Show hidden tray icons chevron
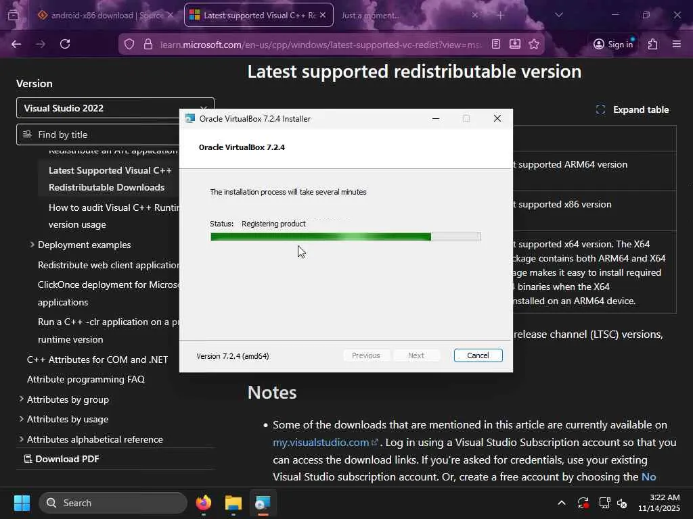Screen dimensions: 693x519 (561, 503)
